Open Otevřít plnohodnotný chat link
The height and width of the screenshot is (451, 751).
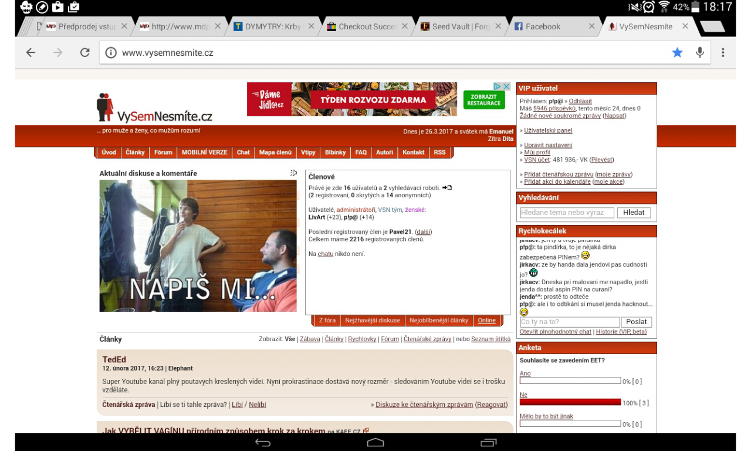556,332
